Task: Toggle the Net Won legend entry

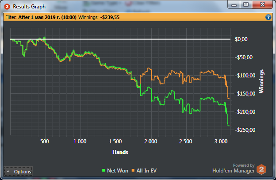Action: point(115,171)
